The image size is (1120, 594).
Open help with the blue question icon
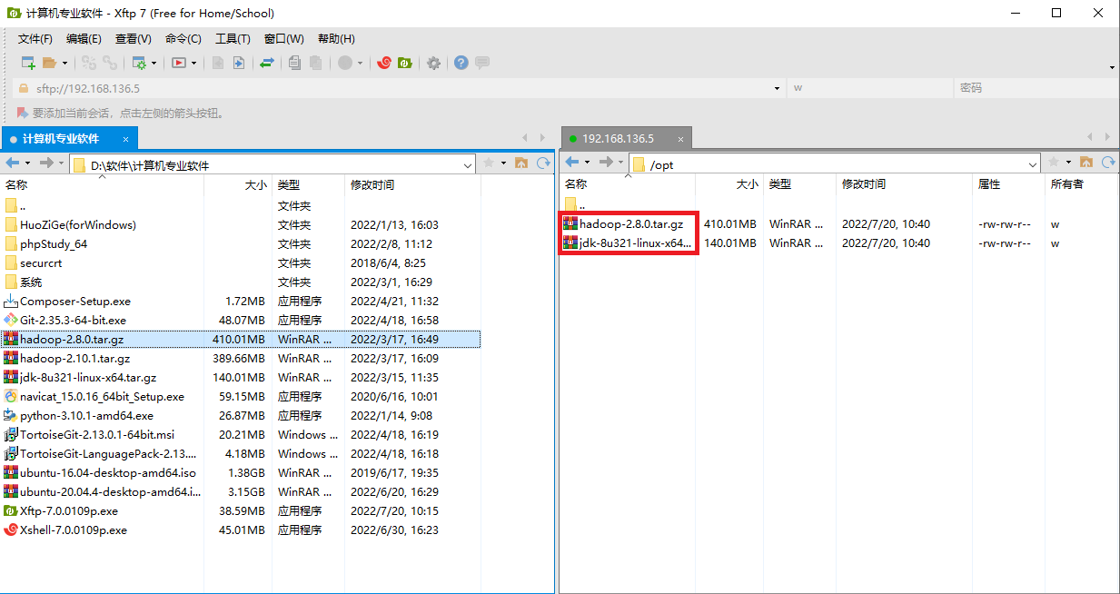click(x=461, y=63)
